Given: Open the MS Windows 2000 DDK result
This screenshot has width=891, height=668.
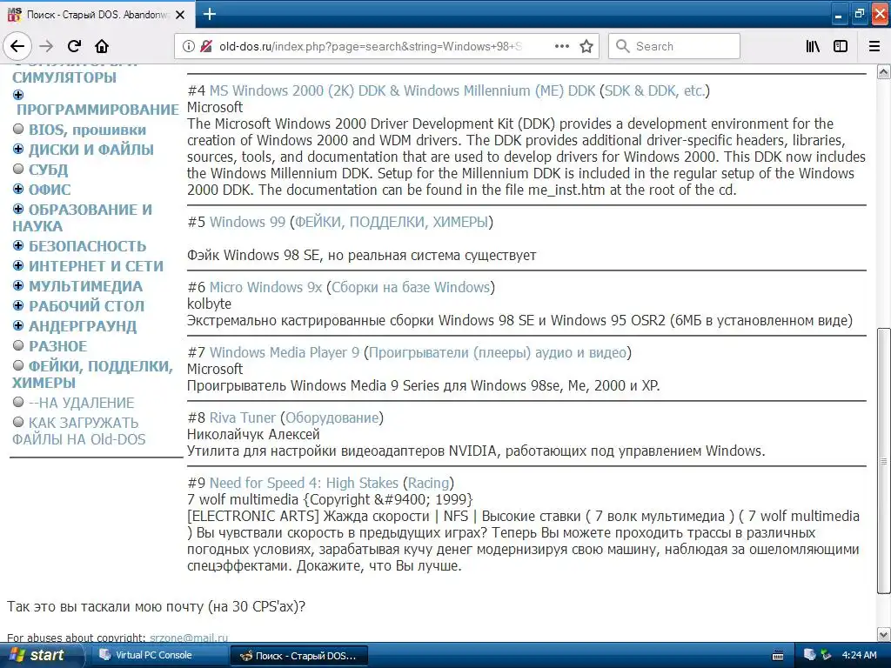Looking at the screenshot, I should [x=402, y=90].
